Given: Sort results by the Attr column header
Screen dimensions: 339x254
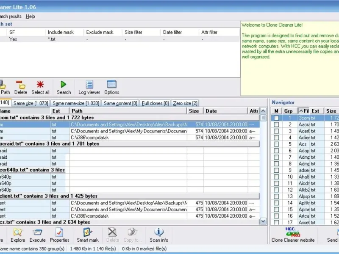Looking at the screenshot, I should pos(253,111).
